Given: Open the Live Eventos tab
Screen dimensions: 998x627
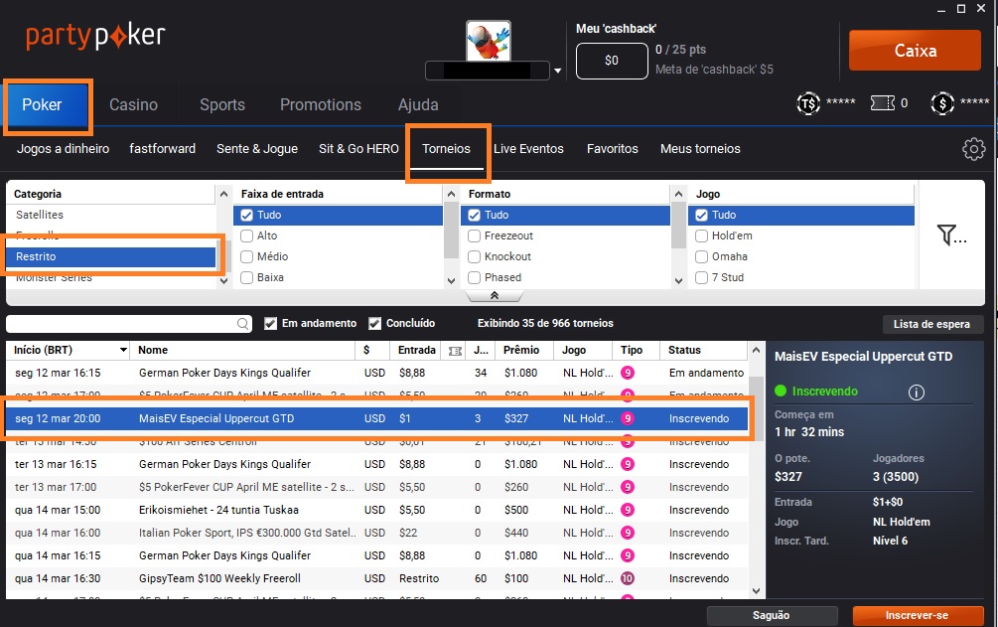Looking at the screenshot, I should point(528,148).
